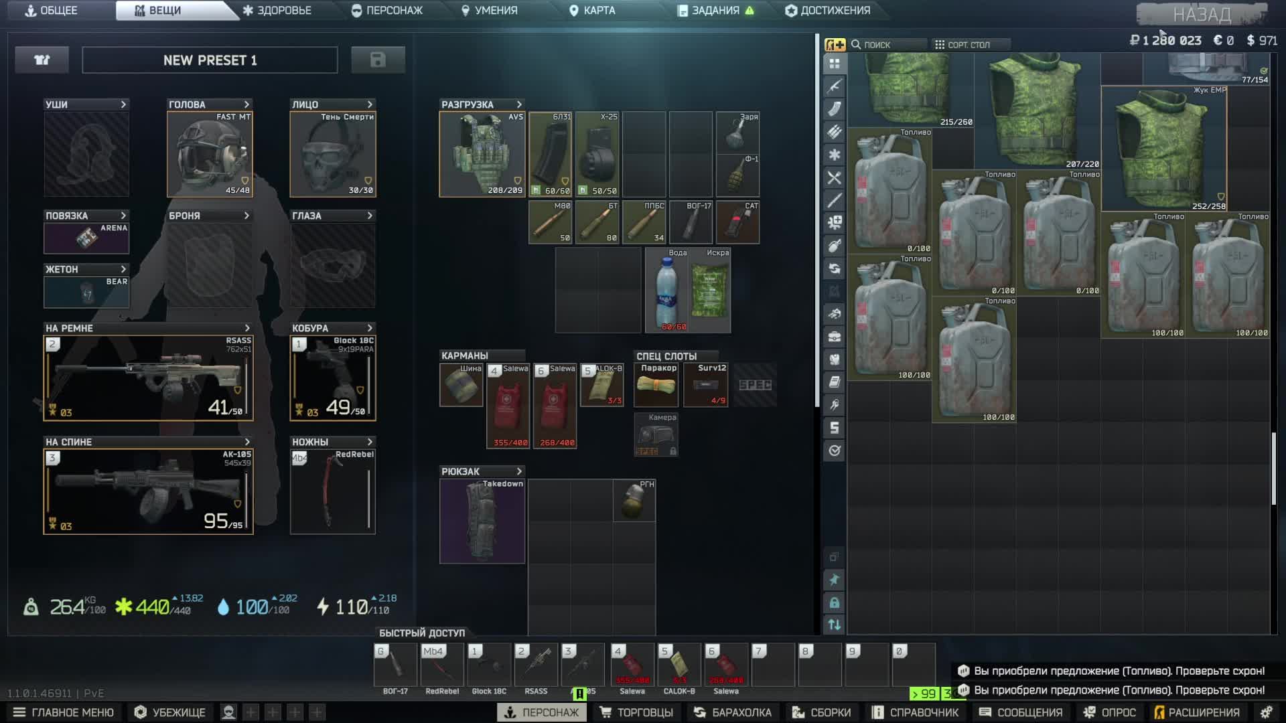Select the medical asterisk stash filter icon
The image size is (1286, 723).
tap(834, 155)
